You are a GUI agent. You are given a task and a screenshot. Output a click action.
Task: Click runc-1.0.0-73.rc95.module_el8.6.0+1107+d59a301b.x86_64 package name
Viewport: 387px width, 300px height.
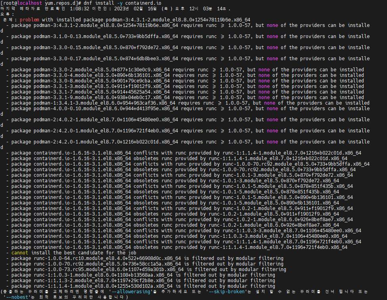click(x=109, y=269)
